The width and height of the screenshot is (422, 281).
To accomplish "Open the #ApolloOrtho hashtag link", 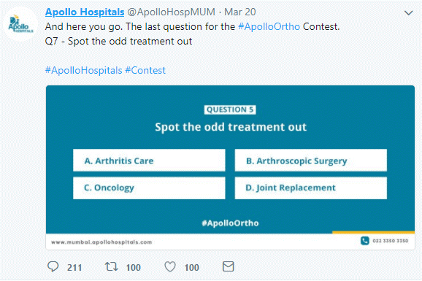I will click(x=269, y=27).
